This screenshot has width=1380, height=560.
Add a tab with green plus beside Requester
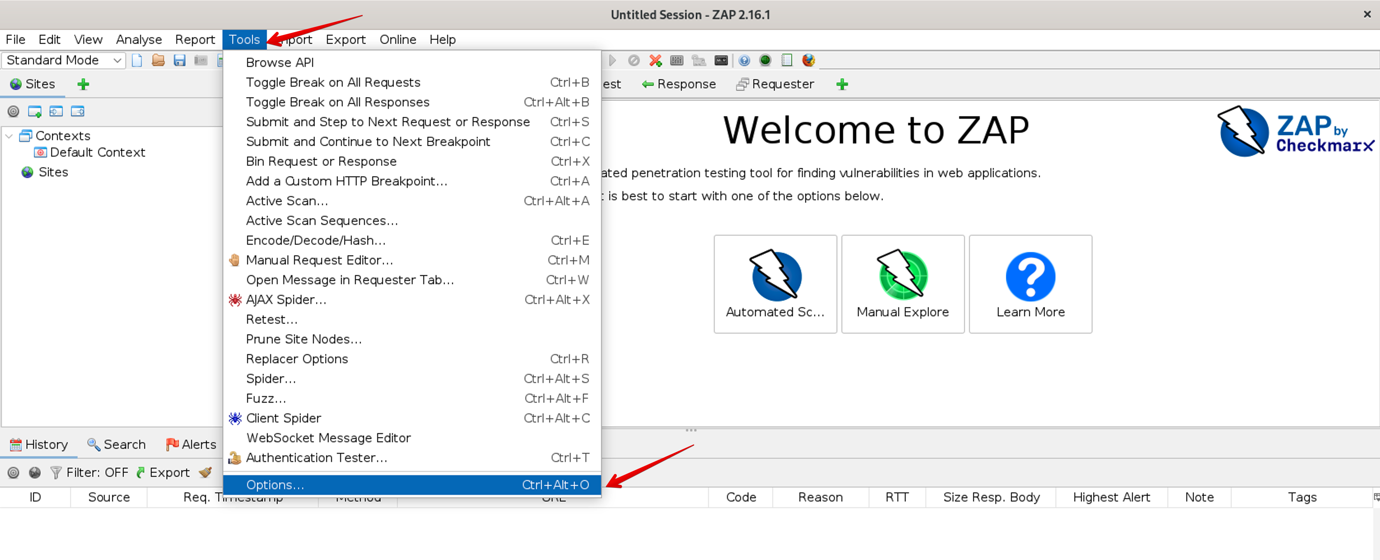coord(842,84)
